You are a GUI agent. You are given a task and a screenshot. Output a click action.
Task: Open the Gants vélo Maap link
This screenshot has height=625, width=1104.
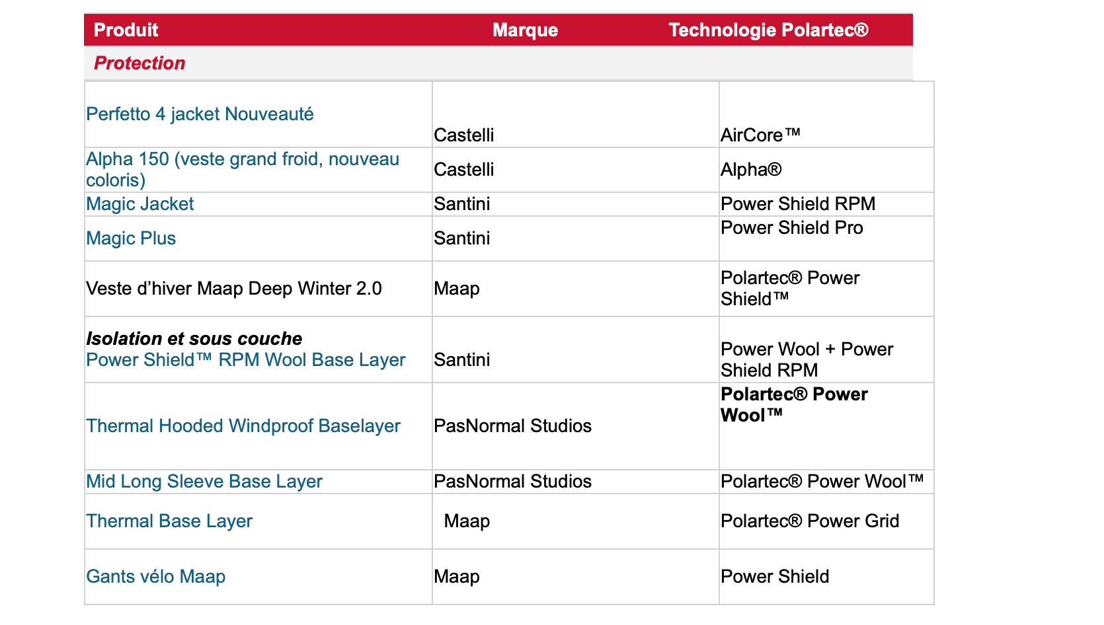coord(156,577)
